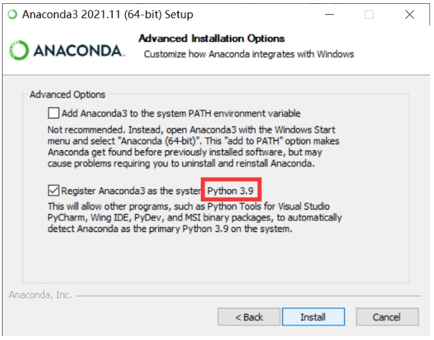434x340 pixels.
Task: Close the Anaconda3 Setup window
Action: click(x=409, y=14)
